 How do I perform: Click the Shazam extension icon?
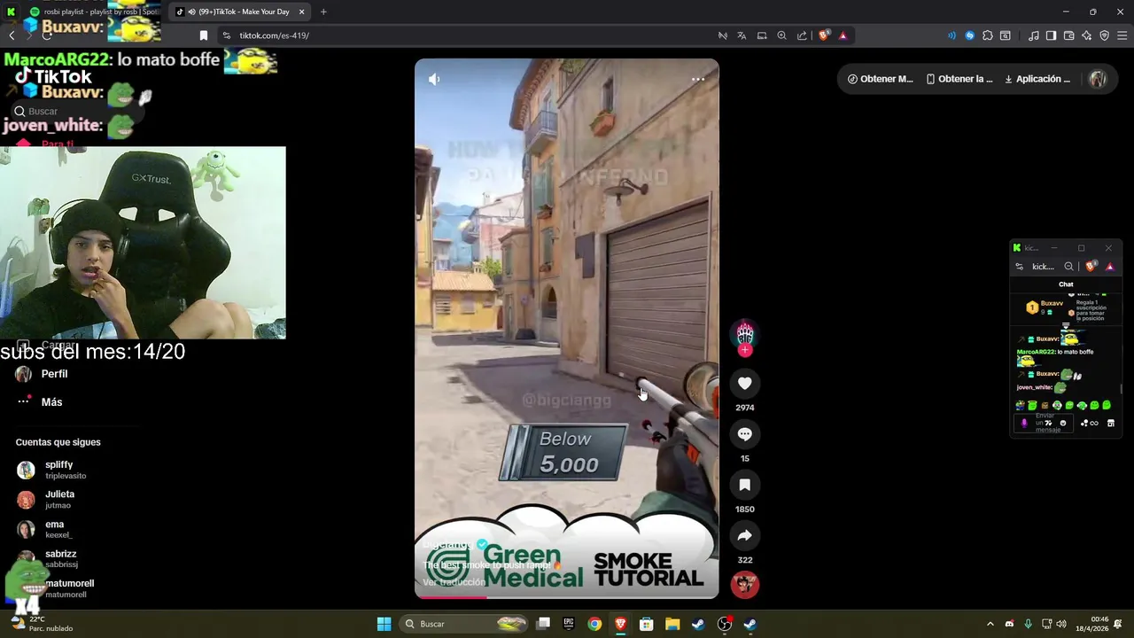pyautogui.click(x=970, y=35)
